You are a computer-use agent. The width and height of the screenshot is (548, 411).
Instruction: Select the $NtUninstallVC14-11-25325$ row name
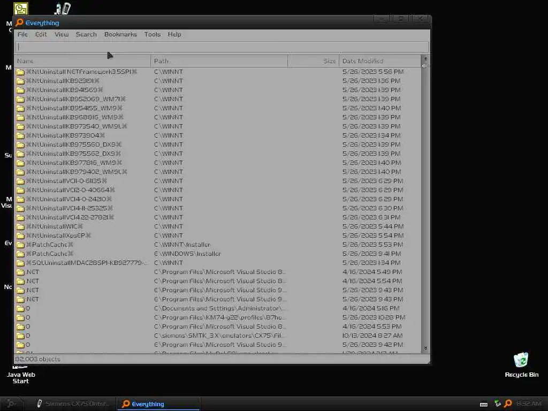[70, 208]
